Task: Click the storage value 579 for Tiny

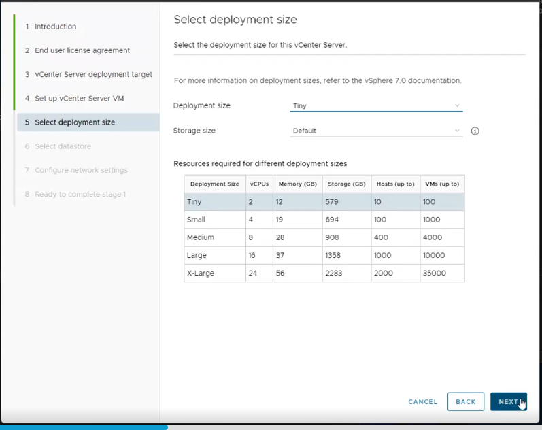Action: pos(332,201)
